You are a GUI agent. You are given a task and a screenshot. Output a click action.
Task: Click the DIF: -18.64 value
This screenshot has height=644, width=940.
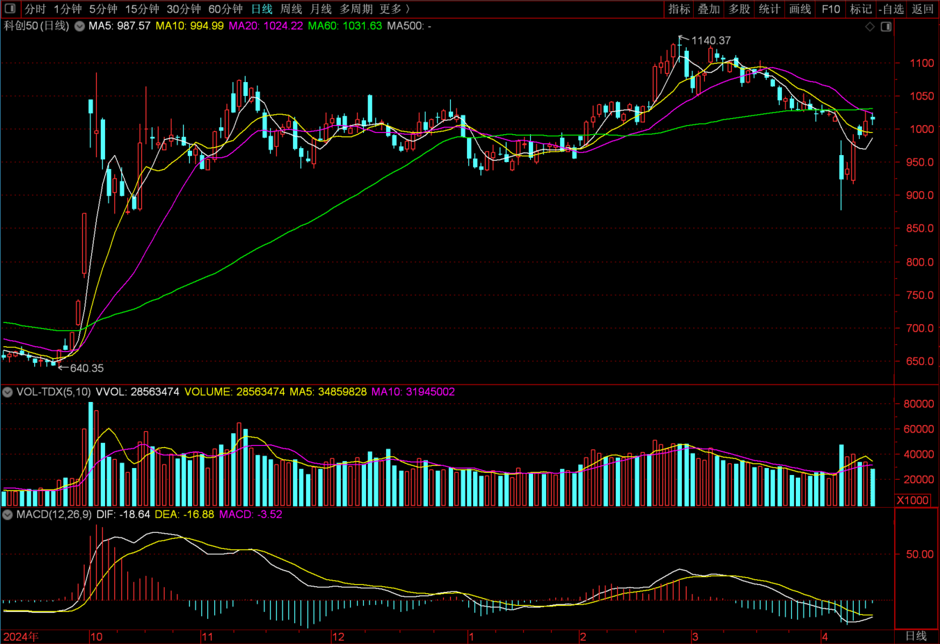[123, 515]
